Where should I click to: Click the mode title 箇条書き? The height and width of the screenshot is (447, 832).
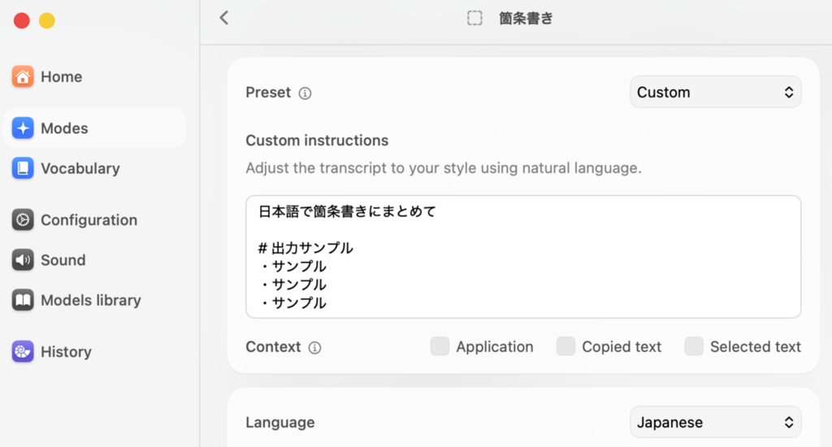click(x=526, y=19)
